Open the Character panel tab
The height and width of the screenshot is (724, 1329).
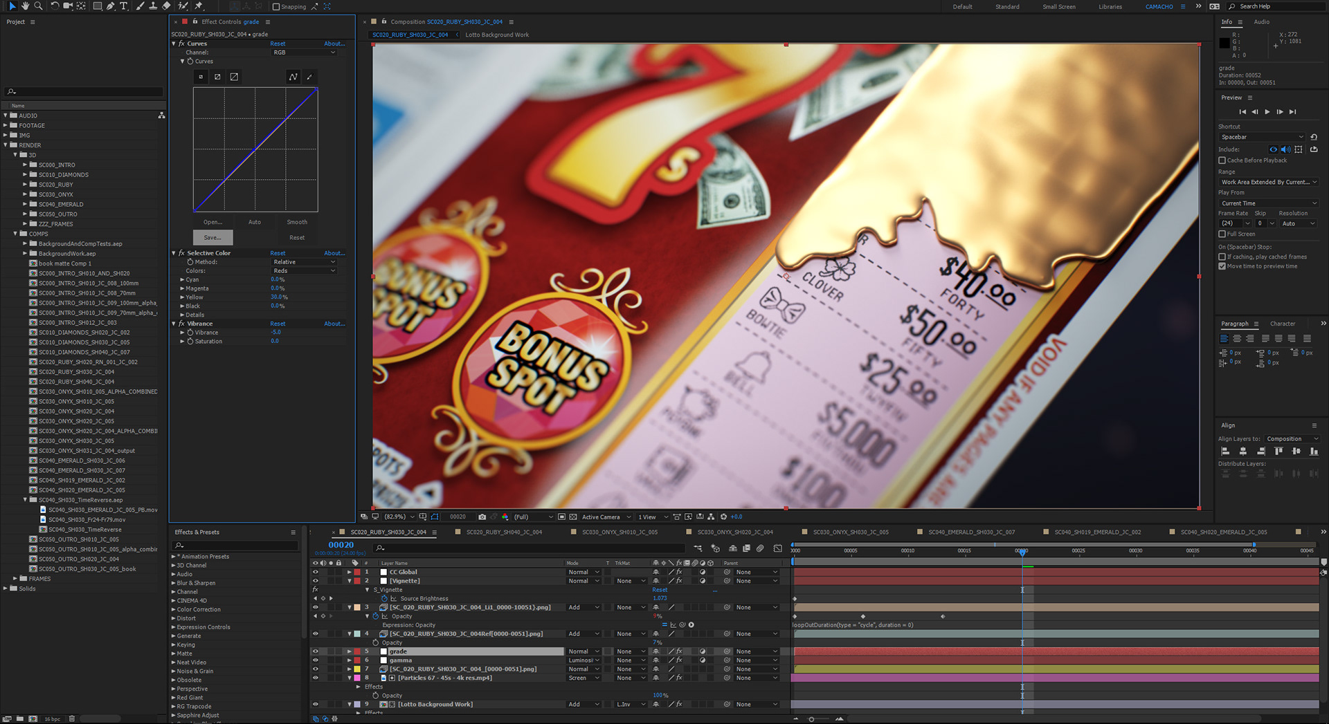1283,324
